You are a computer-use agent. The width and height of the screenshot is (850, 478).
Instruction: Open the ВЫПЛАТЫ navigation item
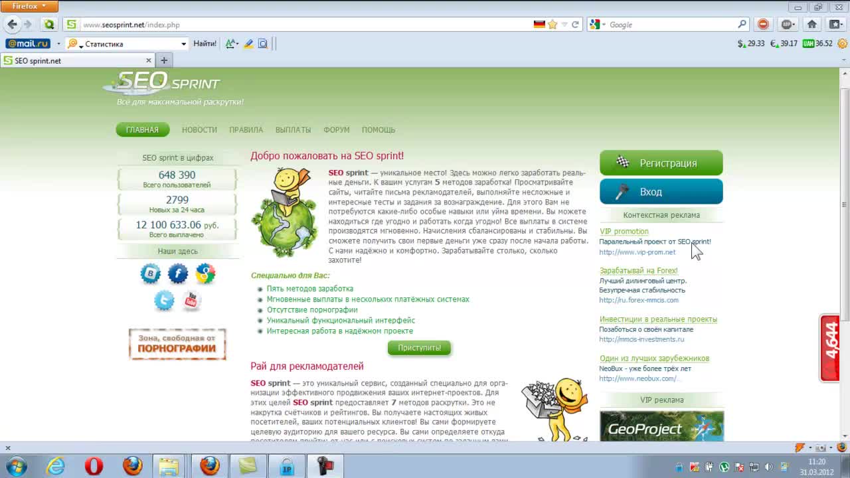[x=293, y=129]
